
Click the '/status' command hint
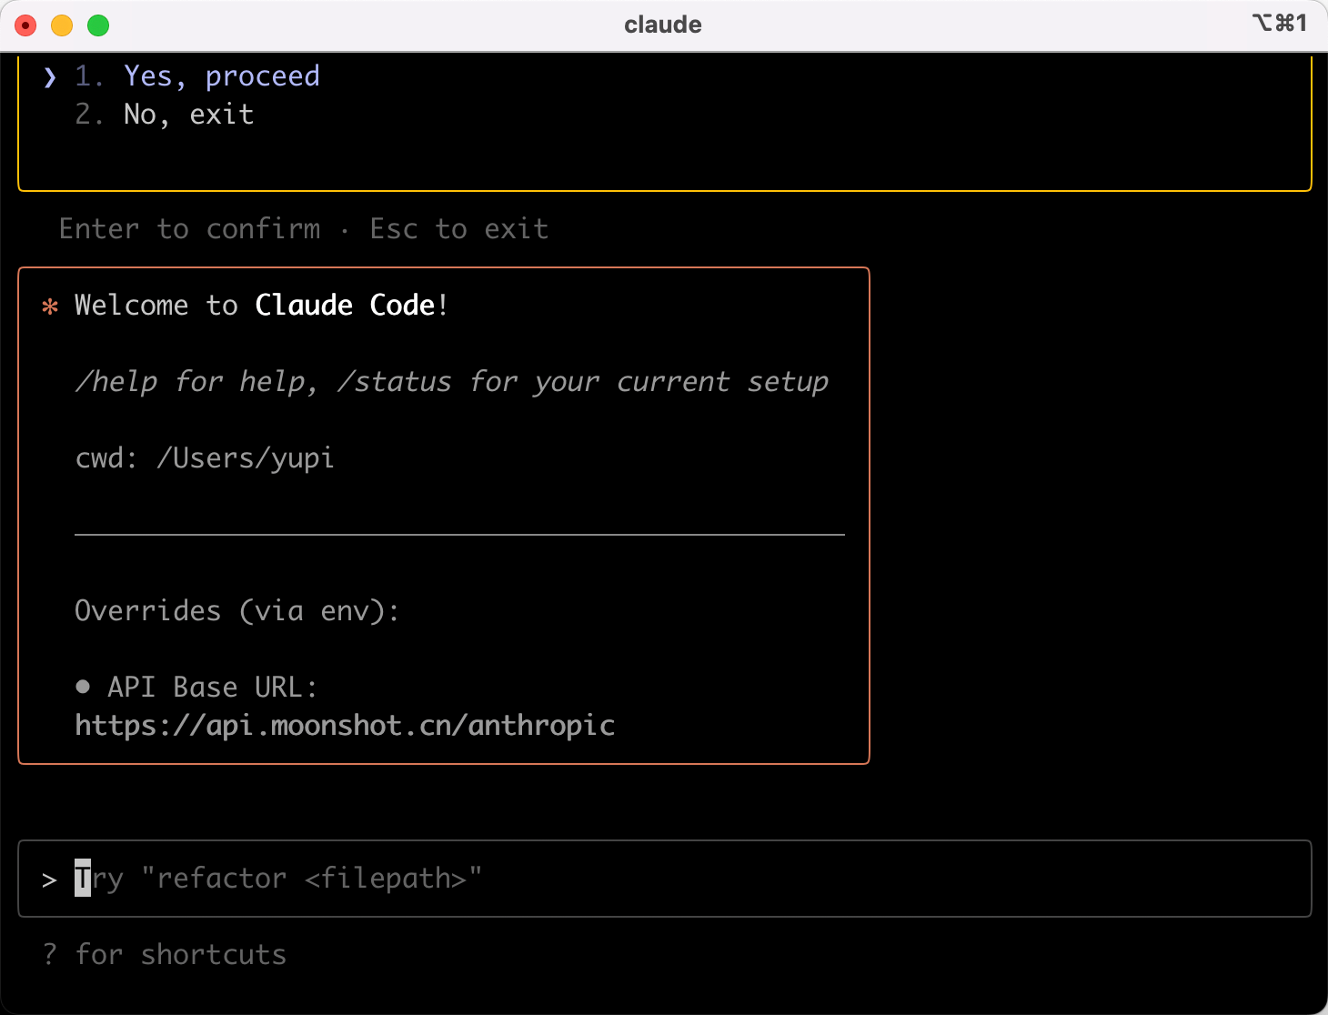394,382
